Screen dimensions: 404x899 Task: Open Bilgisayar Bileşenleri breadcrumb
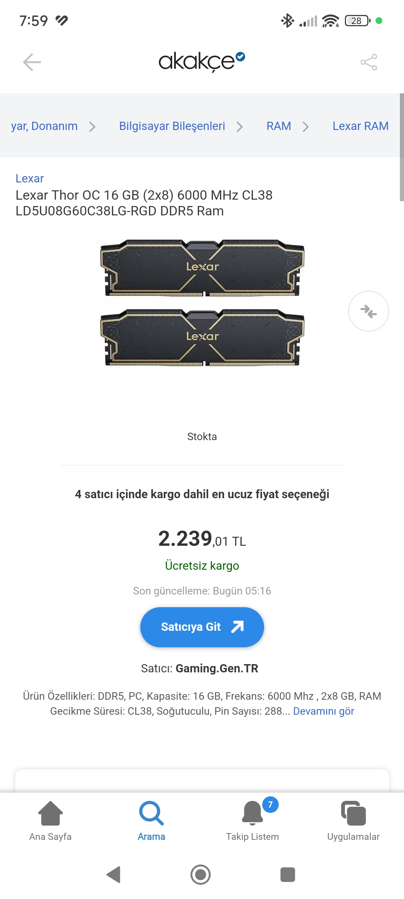172,126
